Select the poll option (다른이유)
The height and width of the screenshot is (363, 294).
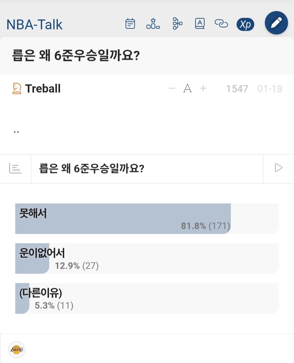click(x=147, y=298)
